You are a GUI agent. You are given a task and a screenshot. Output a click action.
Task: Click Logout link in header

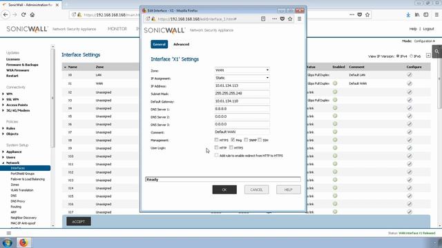point(428,29)
